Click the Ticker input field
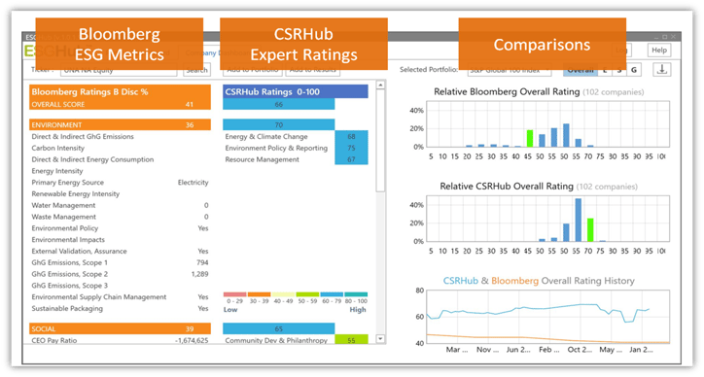 click(x=119, y=71)
